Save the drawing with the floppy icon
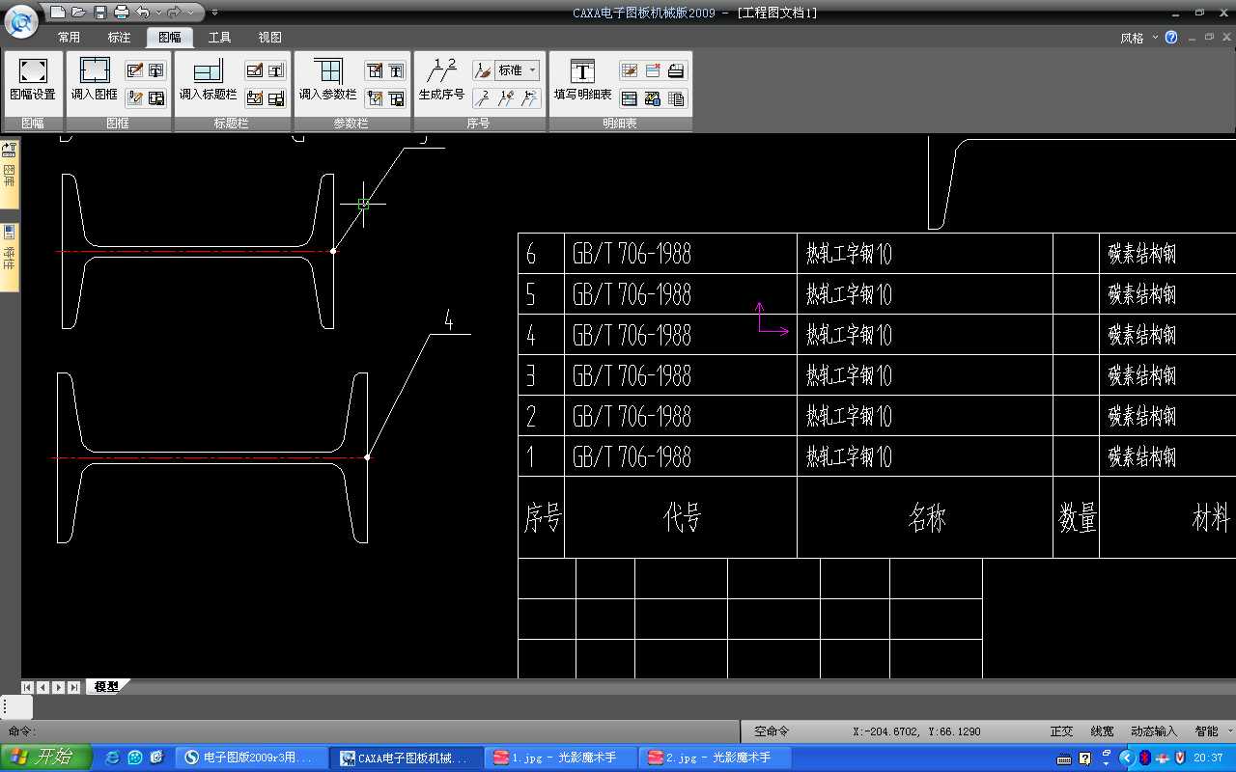 click(99, 13)
